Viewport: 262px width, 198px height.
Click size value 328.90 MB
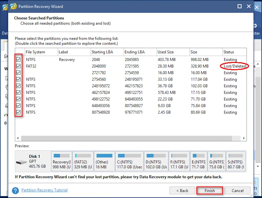[200, 66]
